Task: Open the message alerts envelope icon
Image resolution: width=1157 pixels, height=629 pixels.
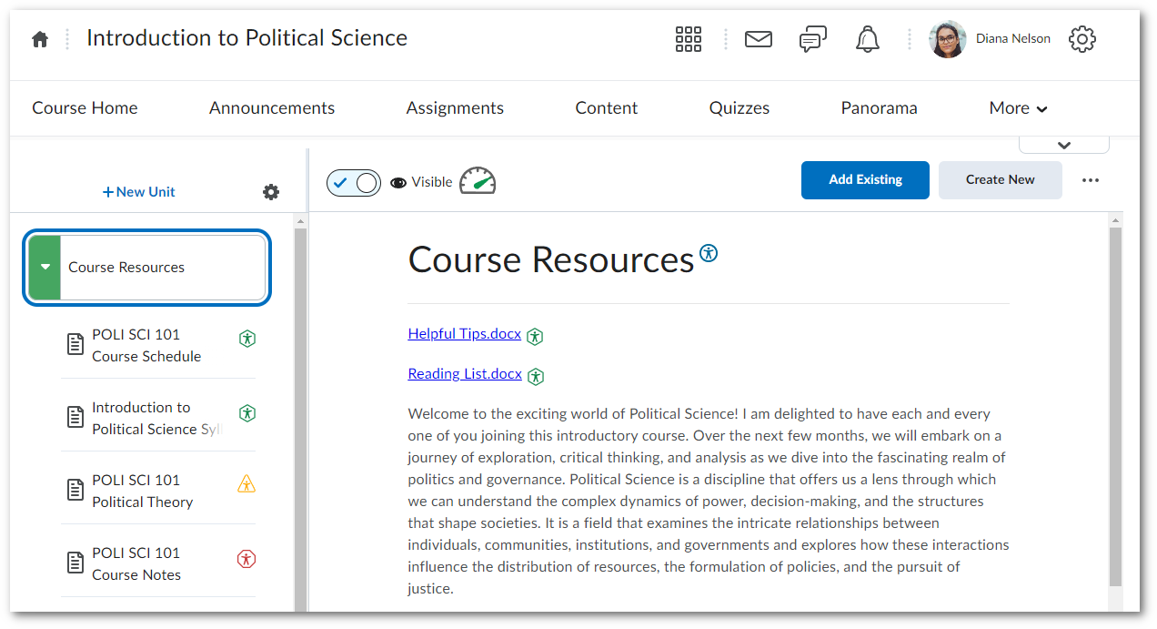Action: 759,39
